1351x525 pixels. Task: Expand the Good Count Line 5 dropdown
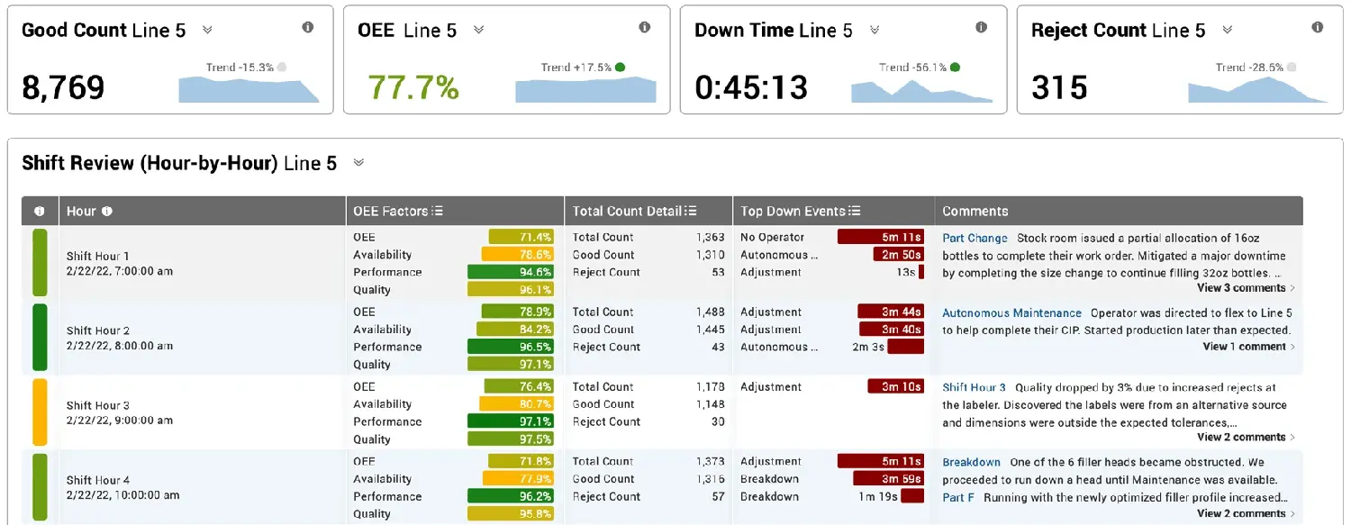click(x=207, y=30)
